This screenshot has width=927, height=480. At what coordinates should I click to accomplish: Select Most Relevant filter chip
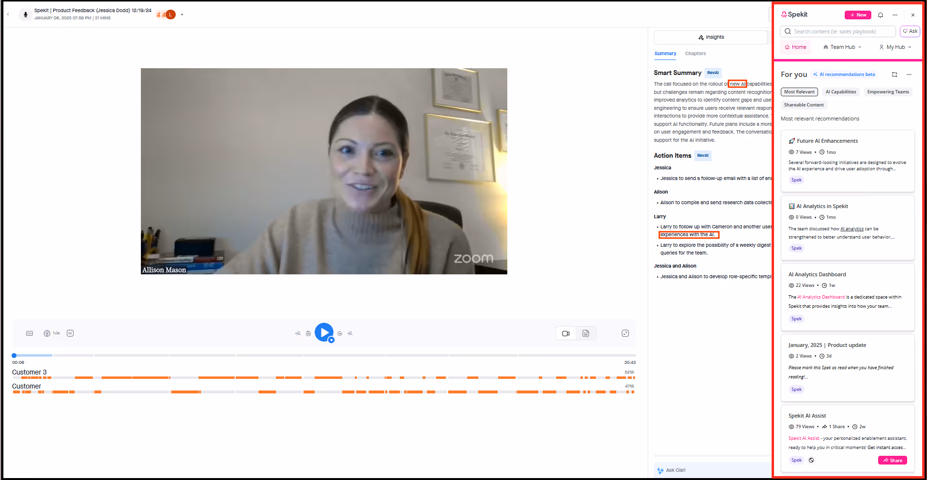tap(799, 92)
